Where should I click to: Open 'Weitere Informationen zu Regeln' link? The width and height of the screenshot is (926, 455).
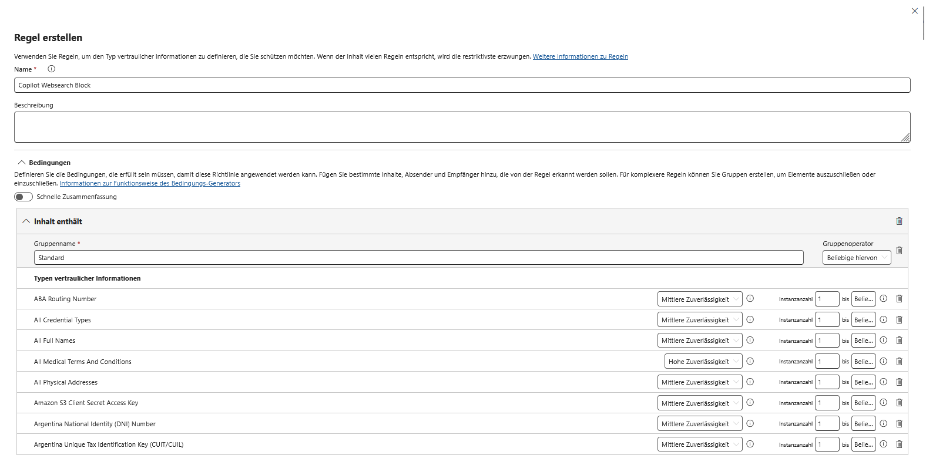click(580, 57)
